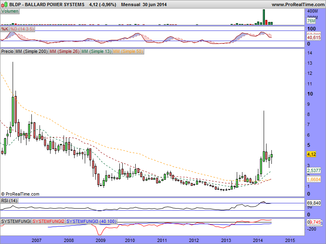
Task: Click the 8 price axis label
Action: click(308, 114)
